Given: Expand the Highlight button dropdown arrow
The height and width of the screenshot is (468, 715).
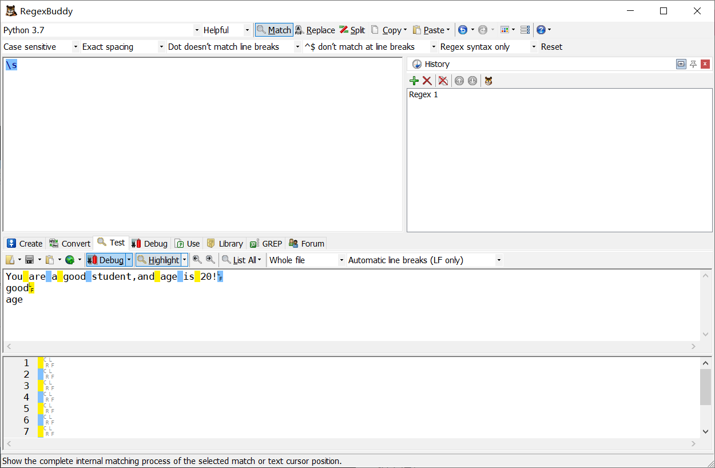Looking at the screenshot, I should [184, 260].
